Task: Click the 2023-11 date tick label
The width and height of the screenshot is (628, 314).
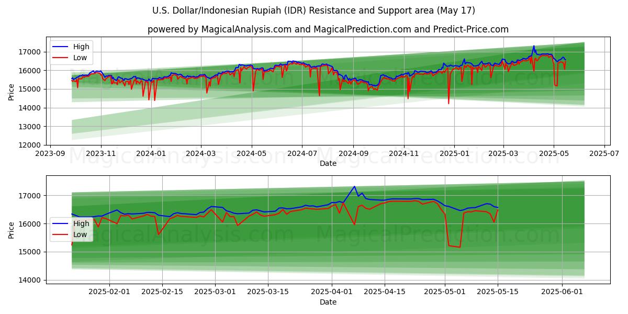Action: point(100,154)
